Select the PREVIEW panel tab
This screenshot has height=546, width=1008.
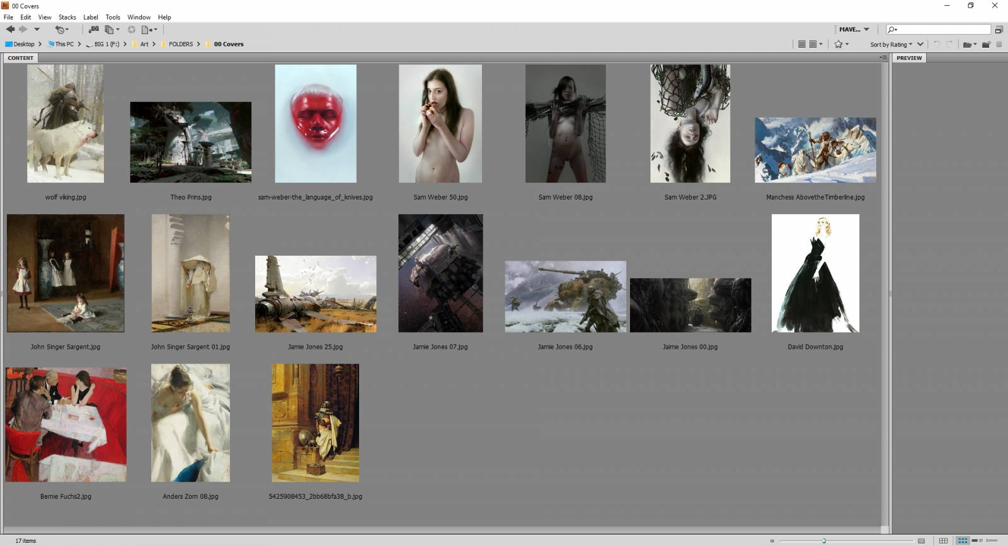point(909,58)
